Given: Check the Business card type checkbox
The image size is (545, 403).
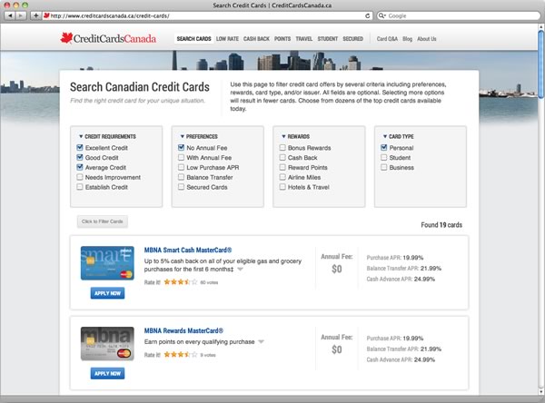Looking at the screenshot, I should pos(384,167).
